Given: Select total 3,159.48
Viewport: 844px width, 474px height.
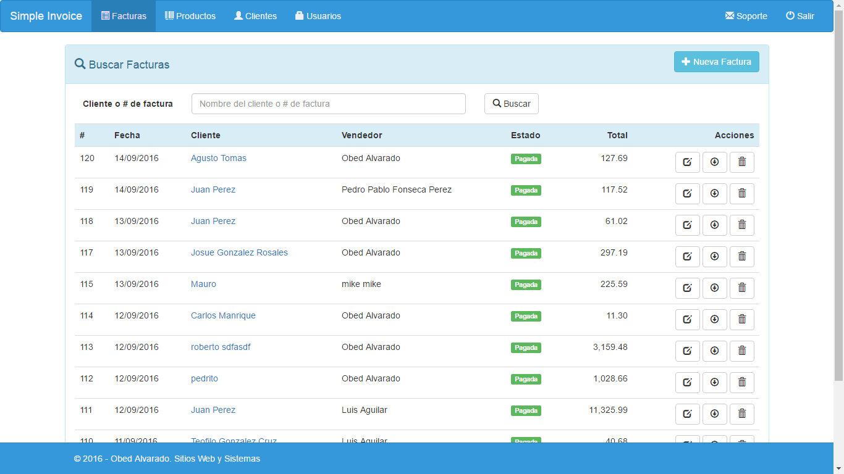Looking at the screenshot, I should tap(610, 347).
